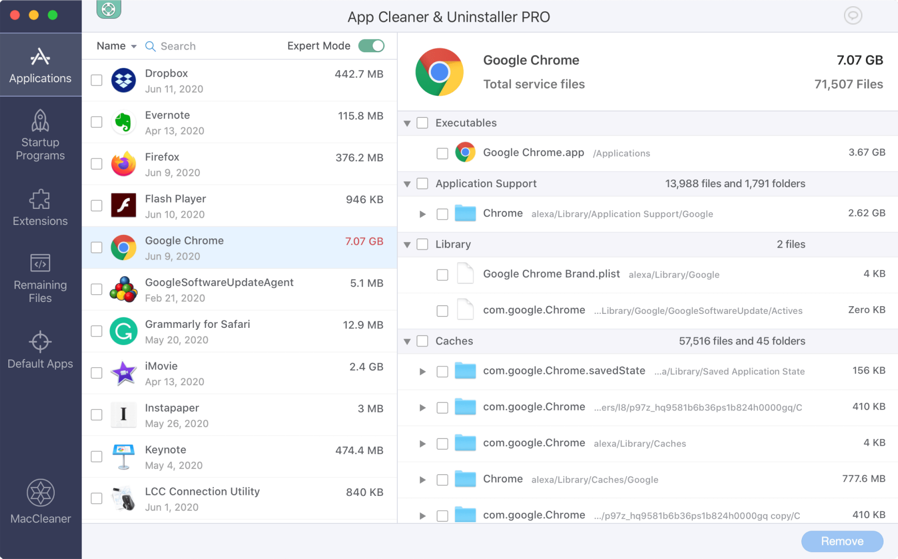Open the chat bubble icon at top right

pyautogui.click(x=853, y=16)
